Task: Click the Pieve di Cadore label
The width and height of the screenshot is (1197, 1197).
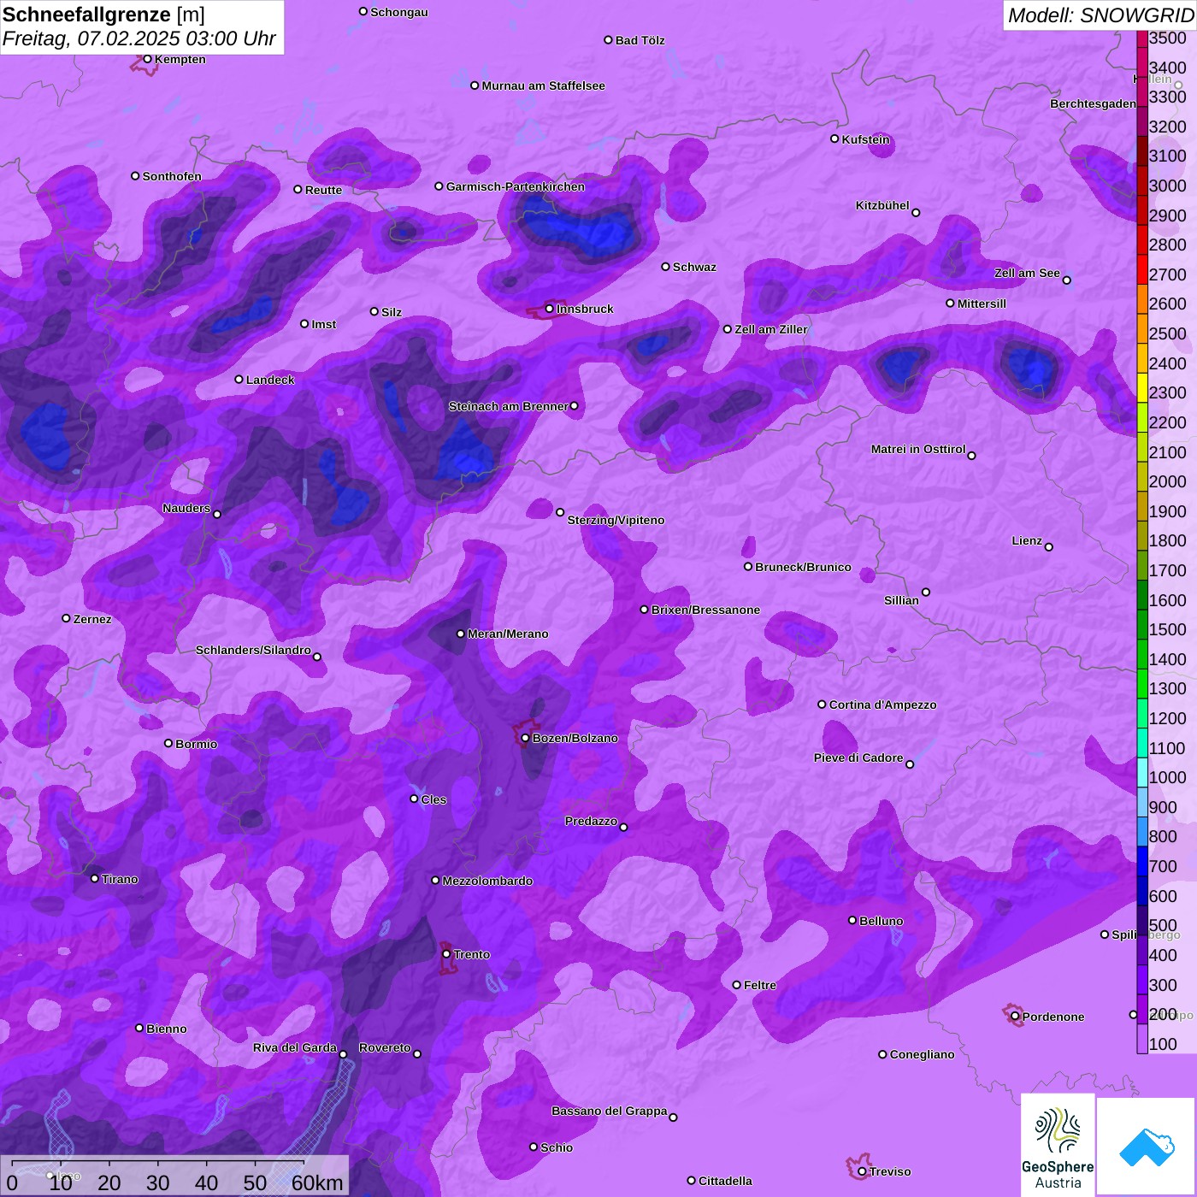Action: (x=858, y=758)
